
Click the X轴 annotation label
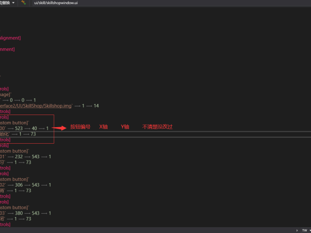[103, 127]
